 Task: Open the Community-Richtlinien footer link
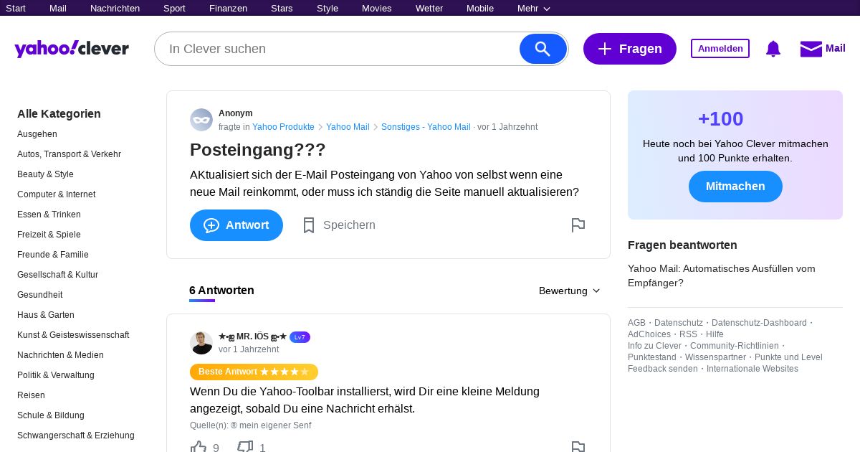tap(735, 346)
